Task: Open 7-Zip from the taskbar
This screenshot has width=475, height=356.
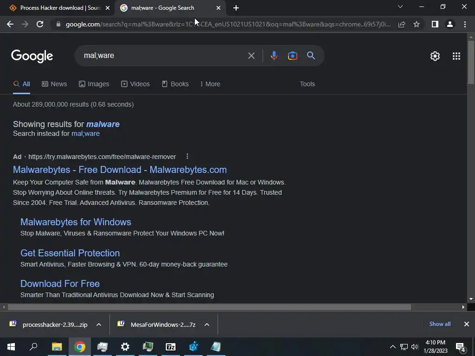Action: 171,347
